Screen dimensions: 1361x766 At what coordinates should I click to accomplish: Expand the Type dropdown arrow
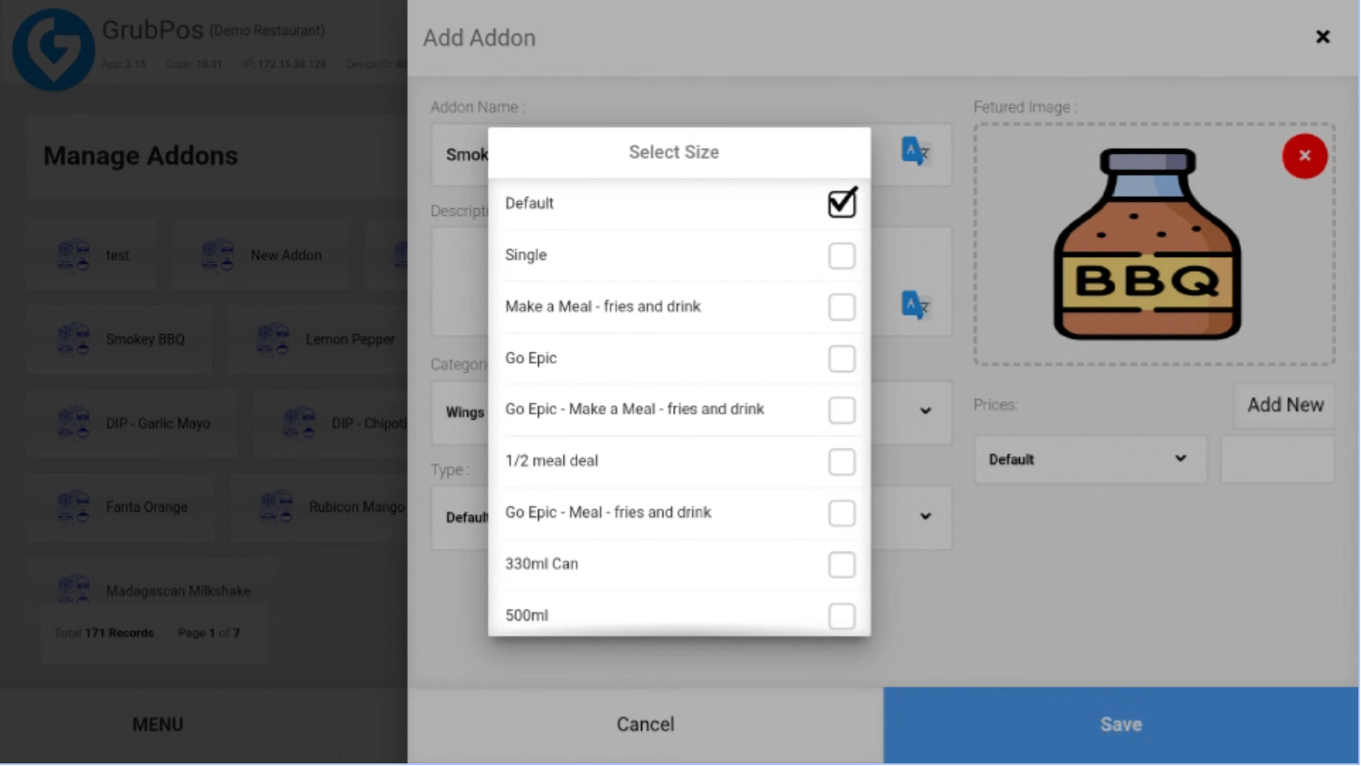(925, 516)
